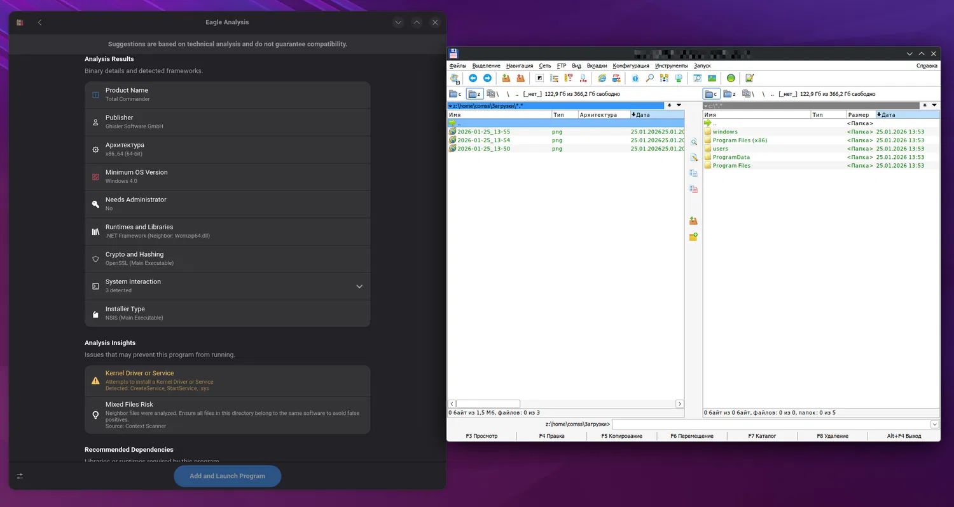
Task: Open the Выделение menu
Action: click(487, 65)
